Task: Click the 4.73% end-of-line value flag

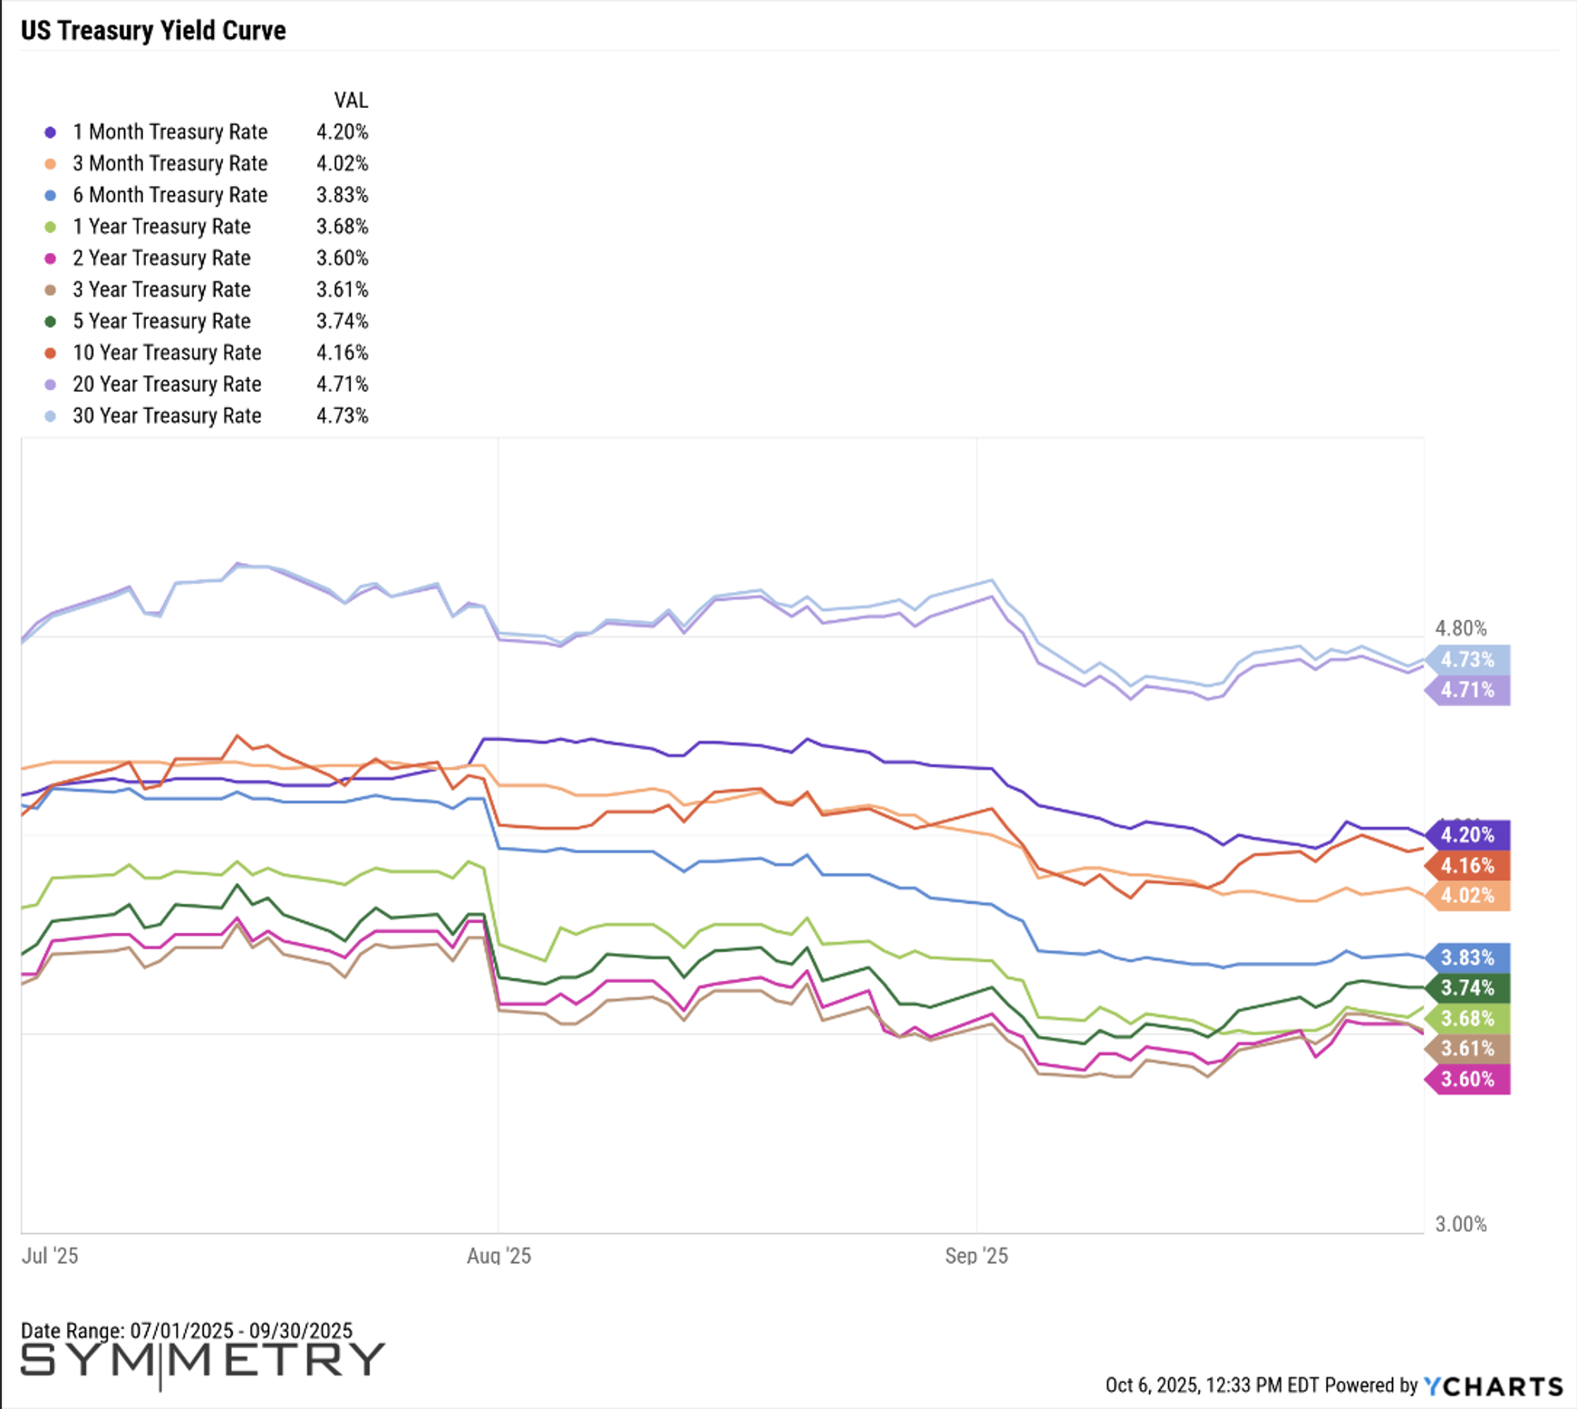Action: [1467, 659]
